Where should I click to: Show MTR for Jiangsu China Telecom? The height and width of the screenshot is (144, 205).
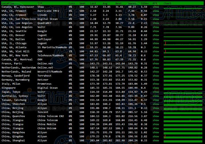tap(156, 120)
